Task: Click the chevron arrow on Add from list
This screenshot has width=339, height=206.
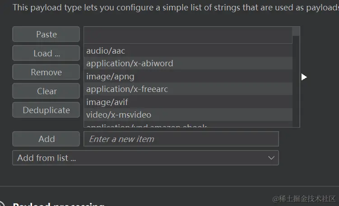Action: (x=271, y=158)
